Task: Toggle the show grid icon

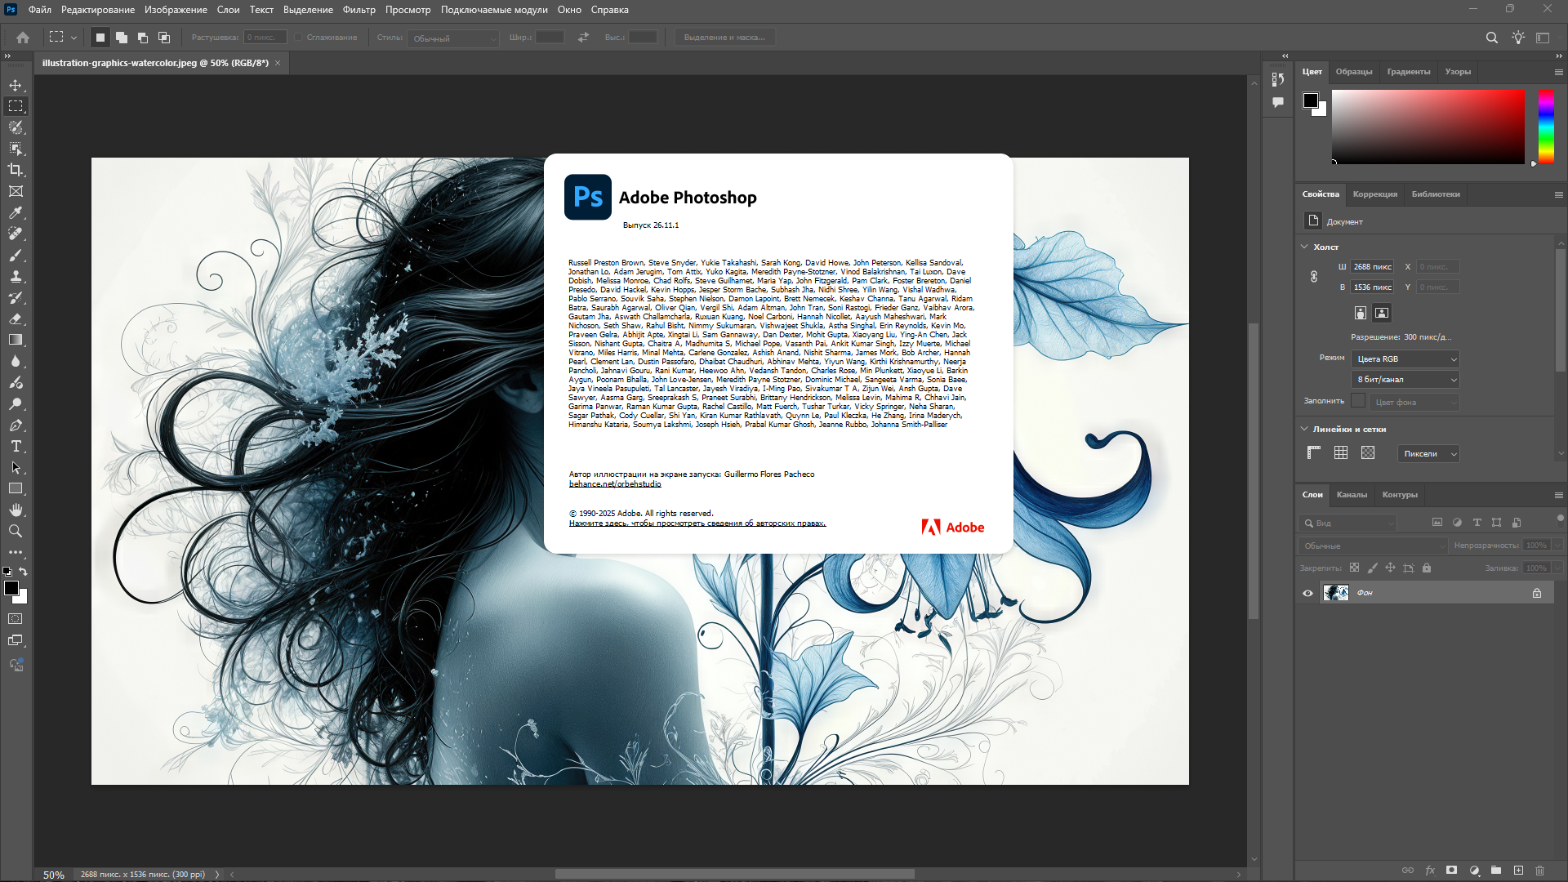Action: (1341, 452)
